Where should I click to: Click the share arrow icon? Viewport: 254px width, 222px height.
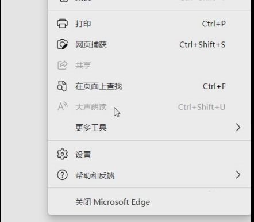(x=62, y=65)
